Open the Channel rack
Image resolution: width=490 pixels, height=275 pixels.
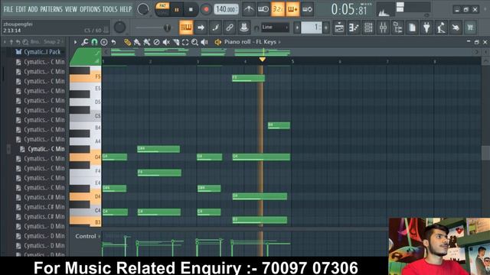(x=368, y=27)
